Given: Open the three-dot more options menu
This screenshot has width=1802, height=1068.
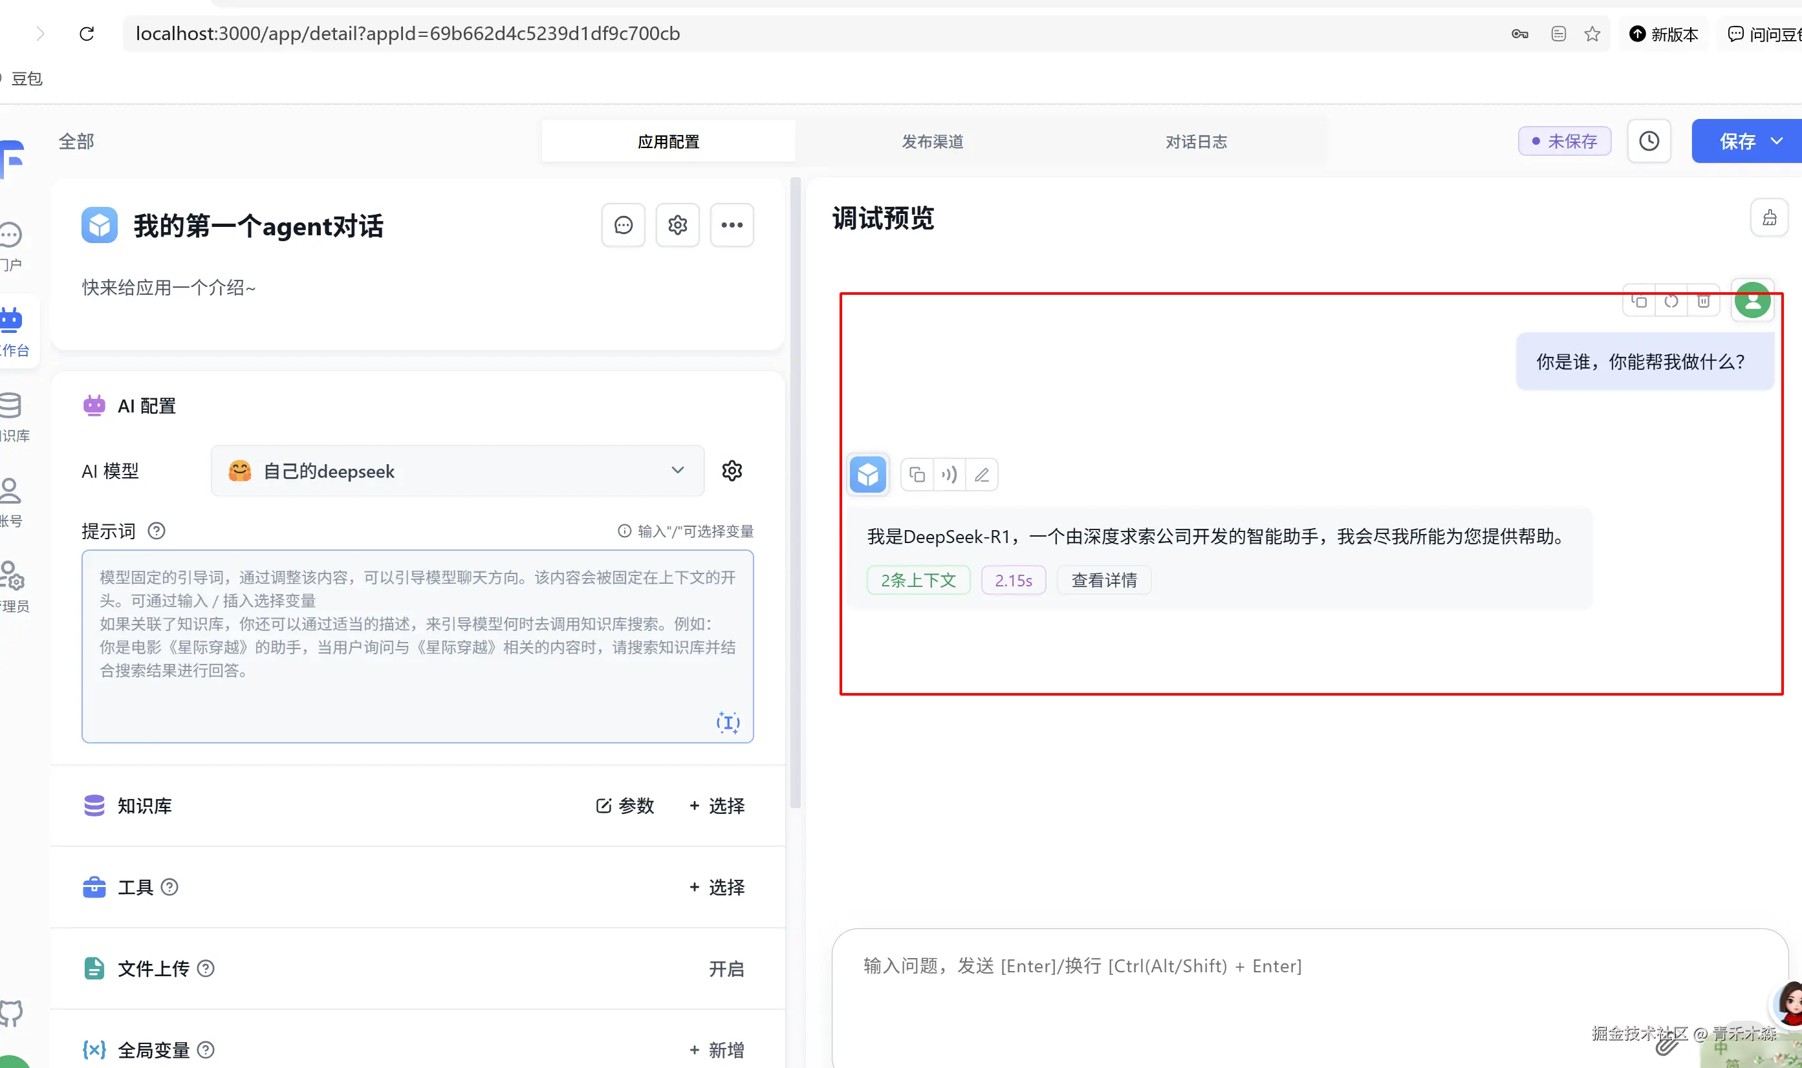Looking at the screenshot, I should tap(732, 225).
